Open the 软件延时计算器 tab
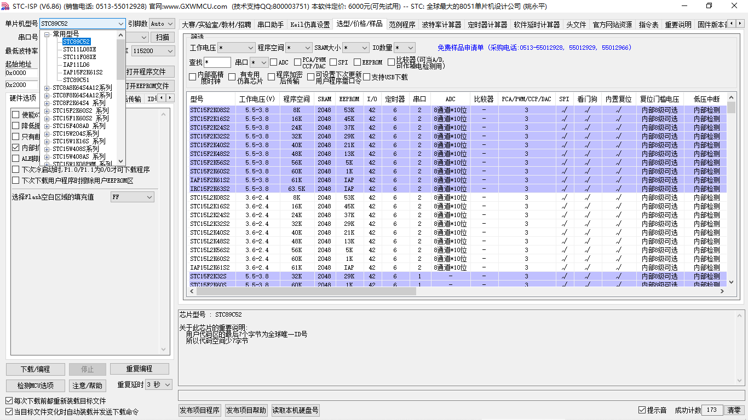The width and height of the screenshot is (748, 420). coord(537,25)
